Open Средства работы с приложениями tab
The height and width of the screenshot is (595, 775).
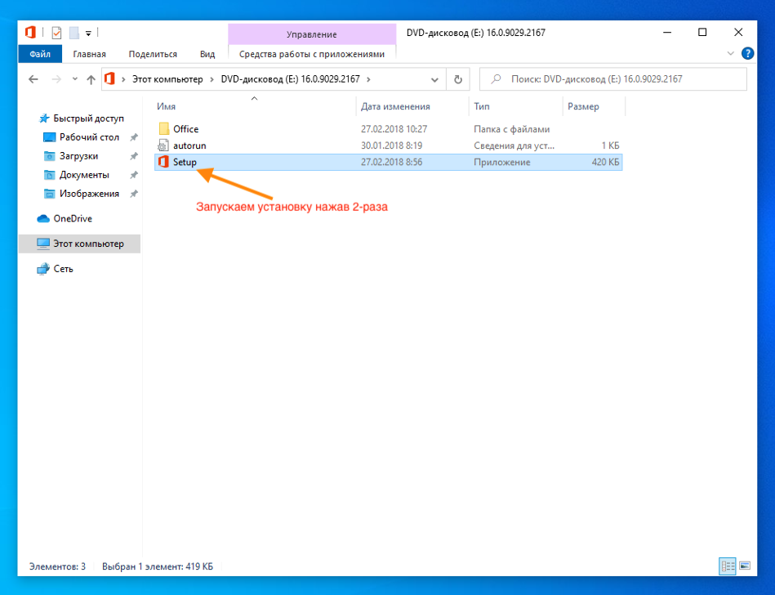[x=312, y=54]
